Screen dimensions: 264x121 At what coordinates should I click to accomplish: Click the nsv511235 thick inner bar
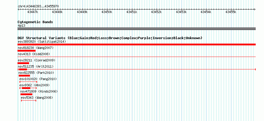click(x=23, y=69)
